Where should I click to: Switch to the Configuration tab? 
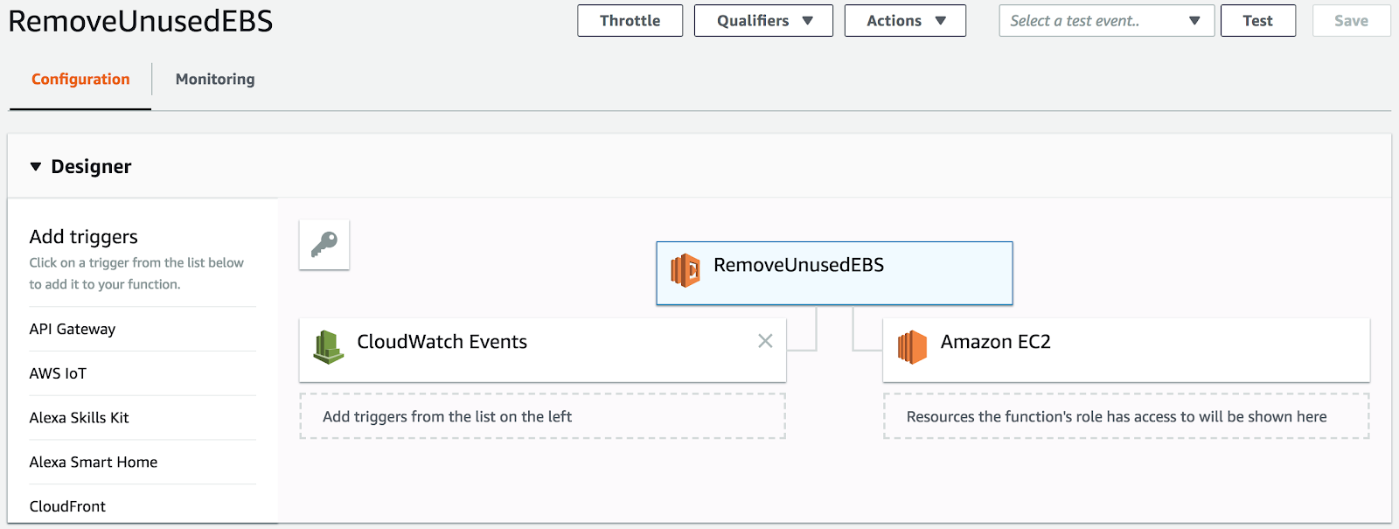point(80,79)
